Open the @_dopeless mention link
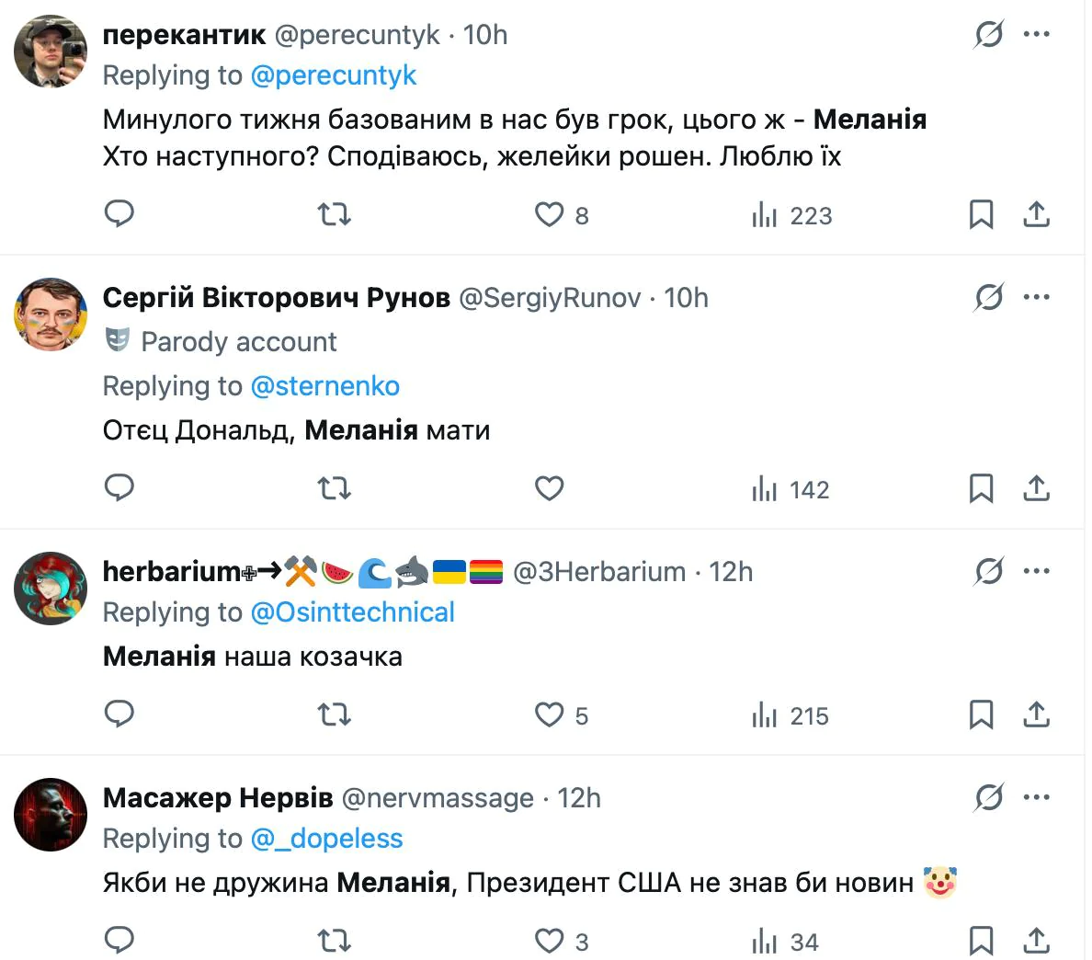Viewport: 1092px width, 960px height. [326, 839]
